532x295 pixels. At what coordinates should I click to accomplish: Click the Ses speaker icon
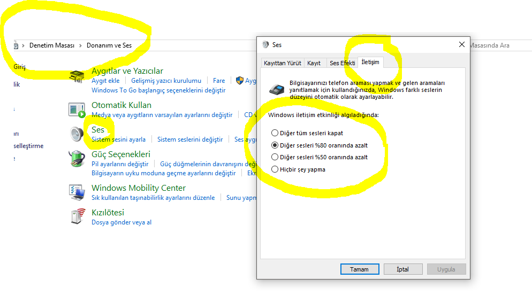(77, 134)
